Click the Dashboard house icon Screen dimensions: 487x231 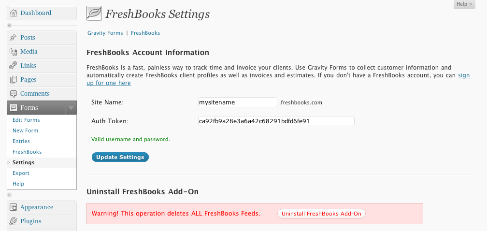click(14, 13)
